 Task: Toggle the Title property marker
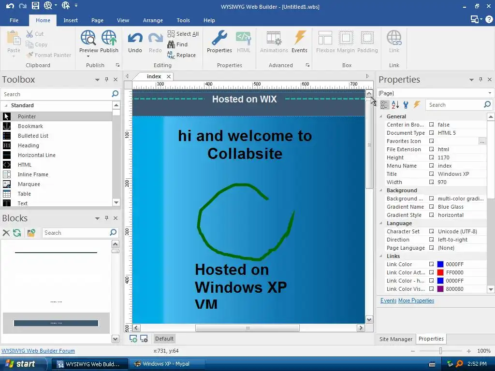(431, 174)
